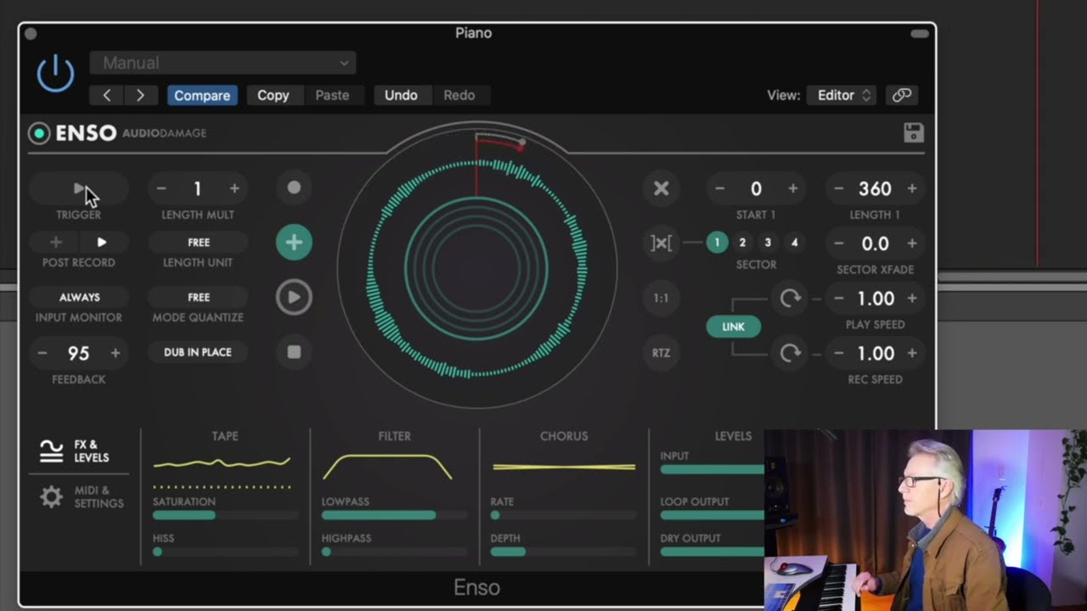Toggle the plugin power bypass button
This screenshot has height=611, width=1087.
click(55, 74)
